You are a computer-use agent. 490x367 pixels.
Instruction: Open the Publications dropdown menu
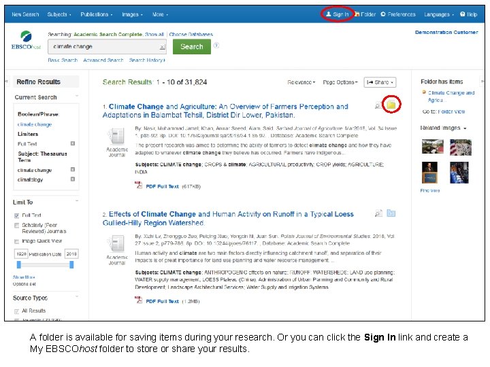[x=96, y=14]
